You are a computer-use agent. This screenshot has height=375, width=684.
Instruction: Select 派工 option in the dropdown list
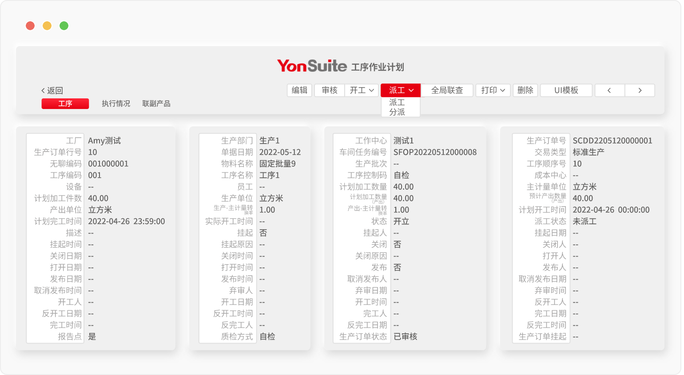[397, 102]
